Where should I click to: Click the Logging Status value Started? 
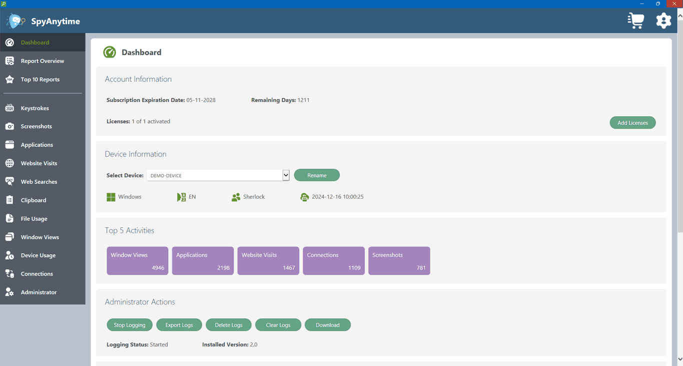click(159, 345)
